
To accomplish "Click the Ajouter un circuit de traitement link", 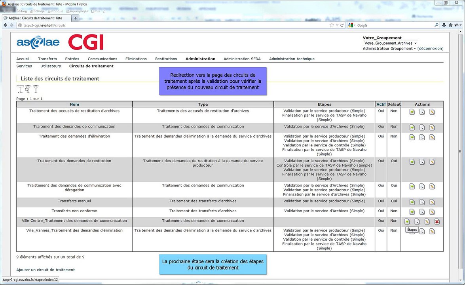I will [46, 270].
